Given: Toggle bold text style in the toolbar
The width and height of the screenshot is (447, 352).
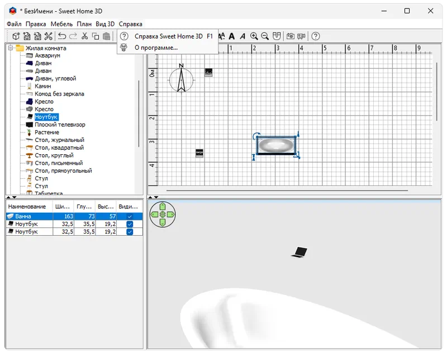Looking at the screenshot, I should [232, 36].
